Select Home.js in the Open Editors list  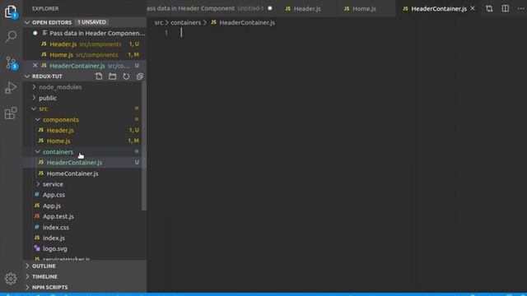(x=61, y=55)
